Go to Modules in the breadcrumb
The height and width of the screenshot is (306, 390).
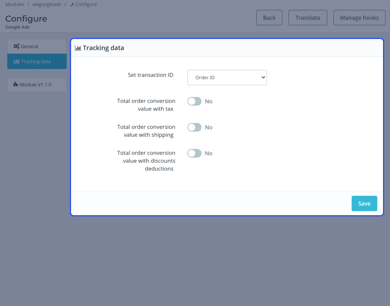tap(15, 4)
